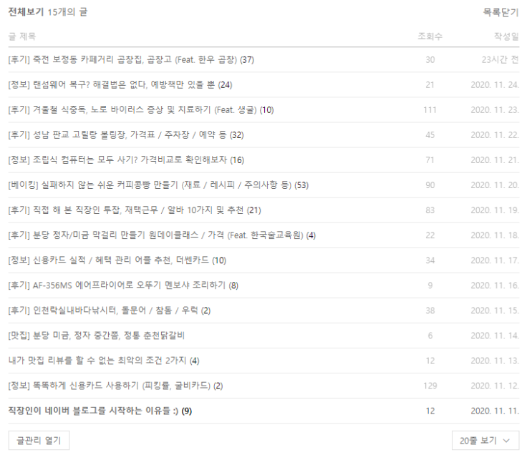Click the 전체보기 heading

tap(26, 12)
